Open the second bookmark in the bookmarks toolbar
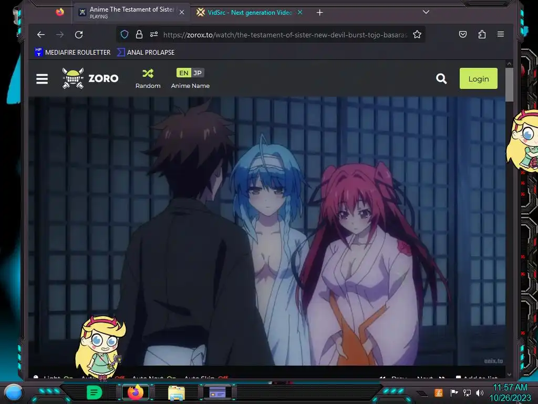The width and height of the screenshot is (538, 404). click(146, 52)
